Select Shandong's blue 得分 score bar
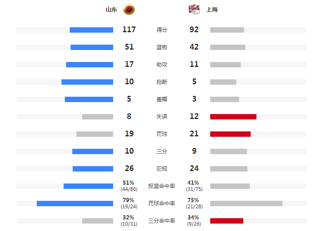The height and width of the screenshot is (231, 318). coord(91,30)
